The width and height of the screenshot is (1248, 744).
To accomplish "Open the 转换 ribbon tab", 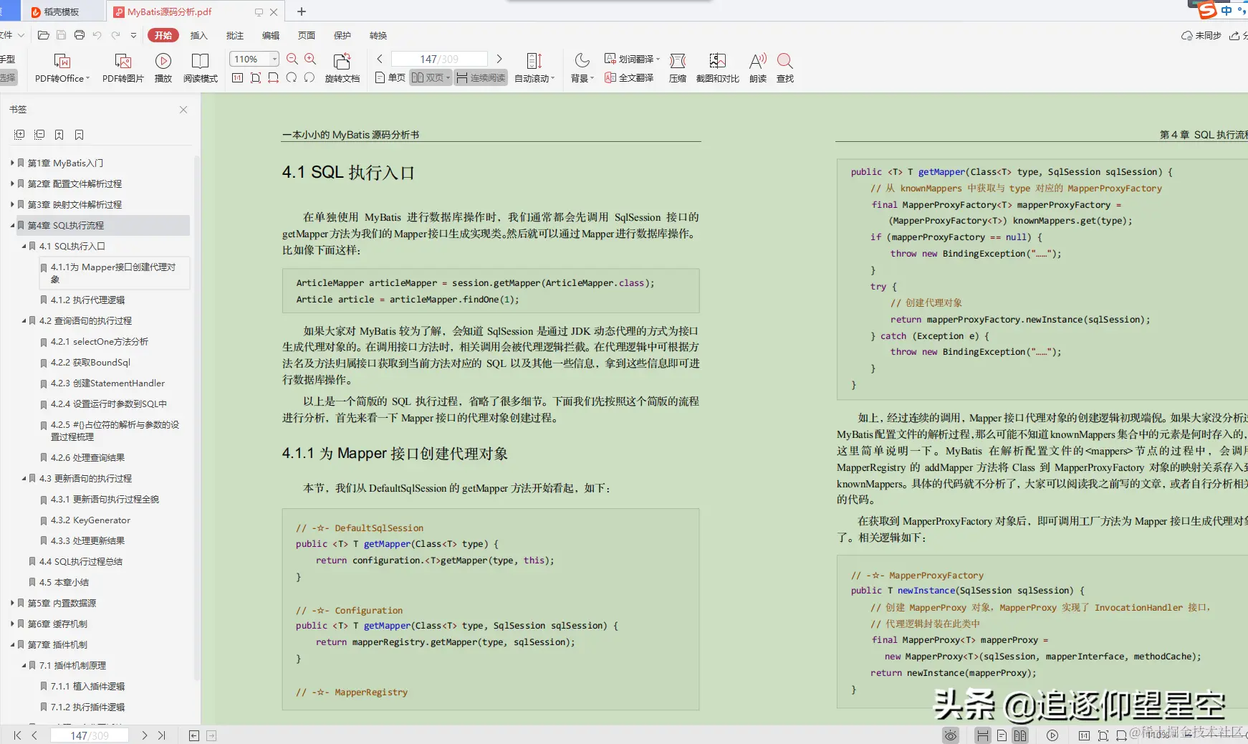I will coord(378,35).
